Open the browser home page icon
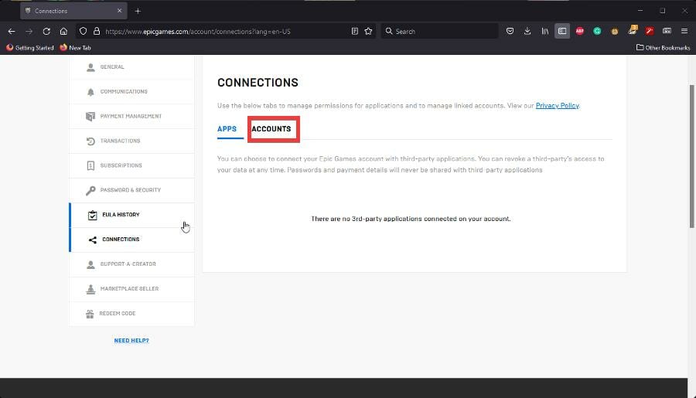The image size is (696, 398). (63, 32)
